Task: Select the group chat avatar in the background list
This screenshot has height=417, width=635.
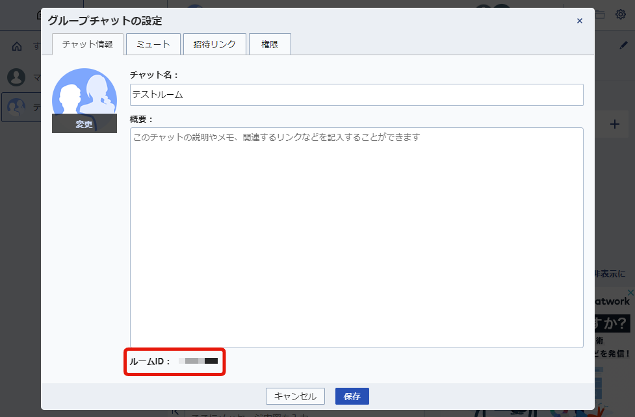Action: [16, 107]
